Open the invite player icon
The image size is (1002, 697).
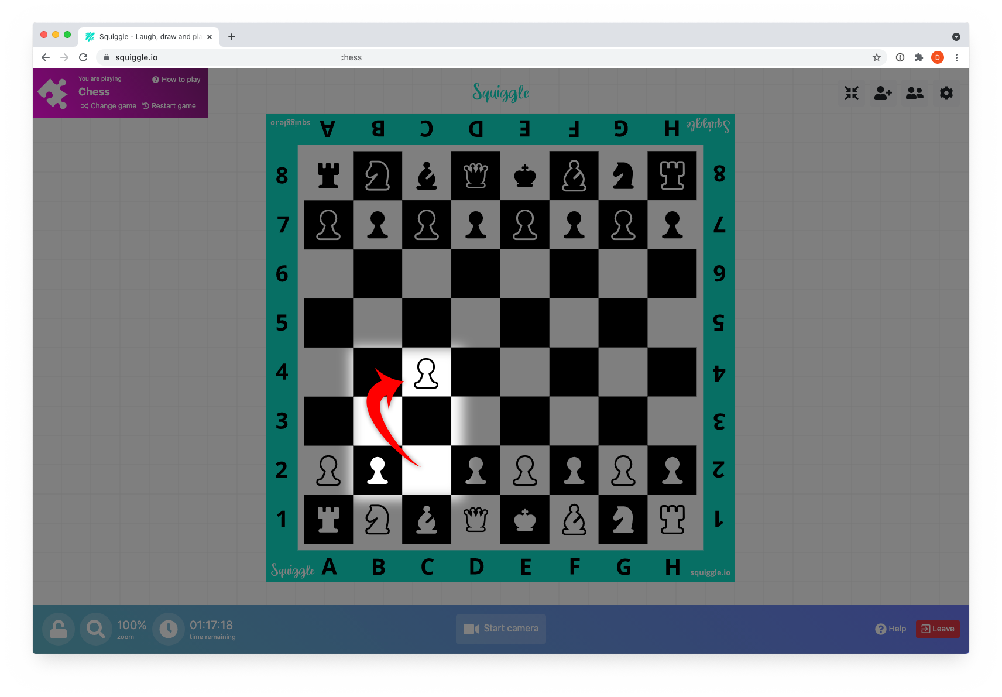tap(883, 93)
